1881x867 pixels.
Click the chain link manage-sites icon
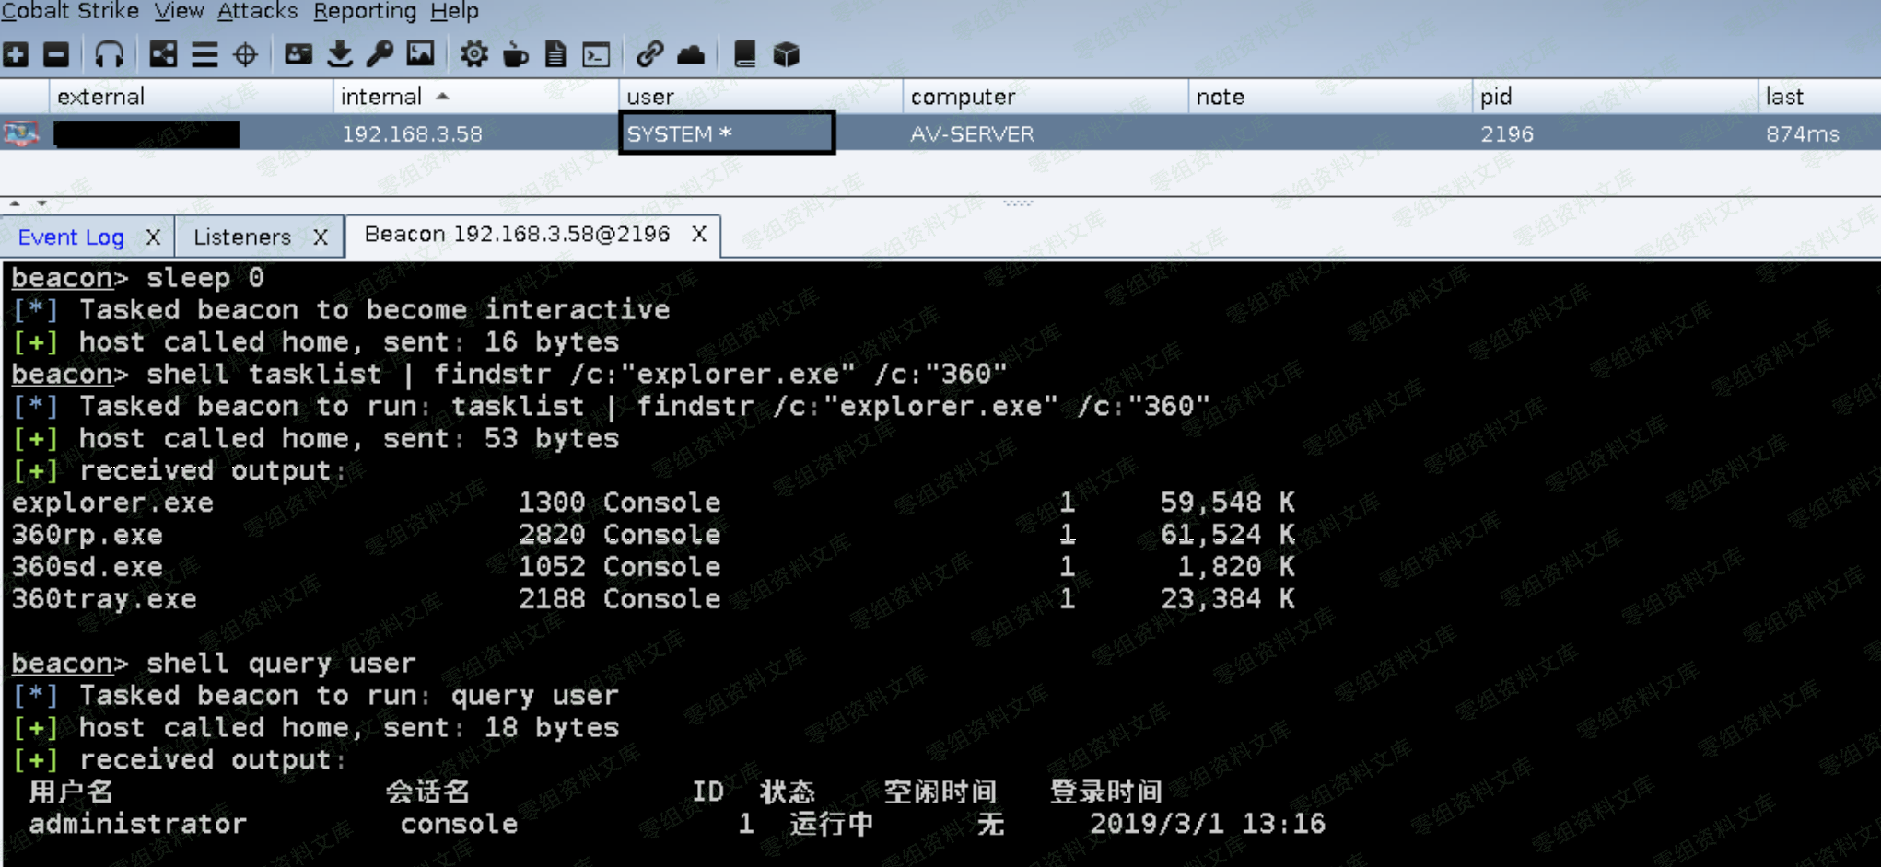tap(649, 54)
